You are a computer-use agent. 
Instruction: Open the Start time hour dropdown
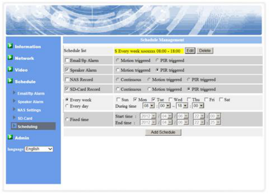click(199, 116)
